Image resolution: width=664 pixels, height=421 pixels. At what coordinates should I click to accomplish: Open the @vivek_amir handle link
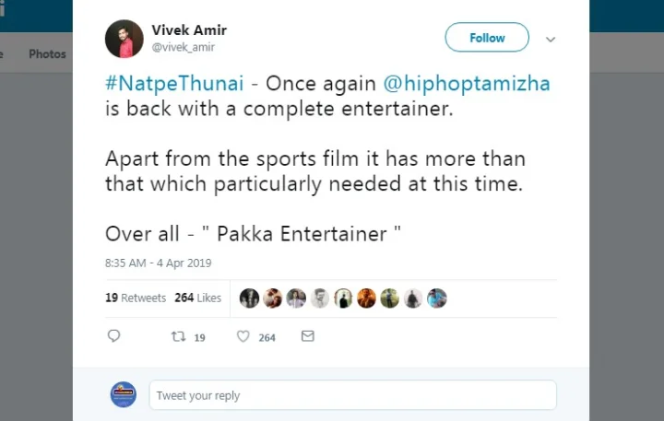(183, 47)
